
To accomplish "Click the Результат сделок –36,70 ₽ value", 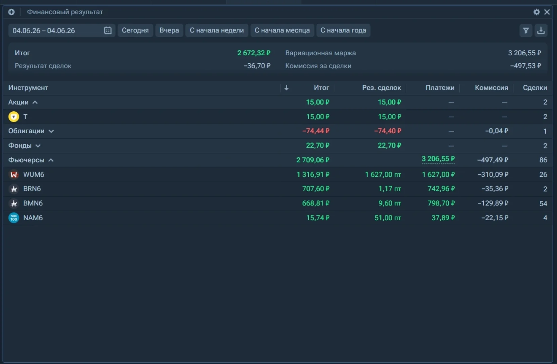I will click(x=257, y=66).
